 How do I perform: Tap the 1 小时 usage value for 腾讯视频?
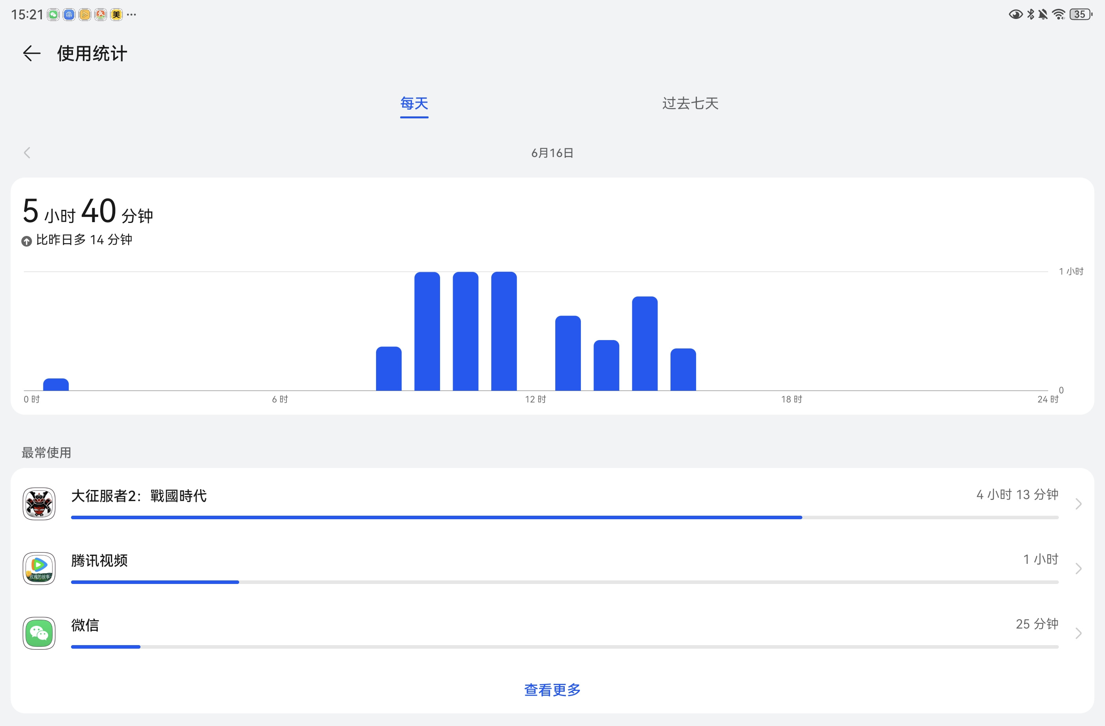1041,559
